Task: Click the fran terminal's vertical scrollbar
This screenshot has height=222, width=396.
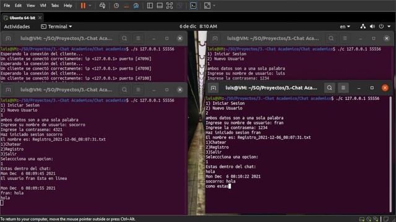Action: point(390,154)
